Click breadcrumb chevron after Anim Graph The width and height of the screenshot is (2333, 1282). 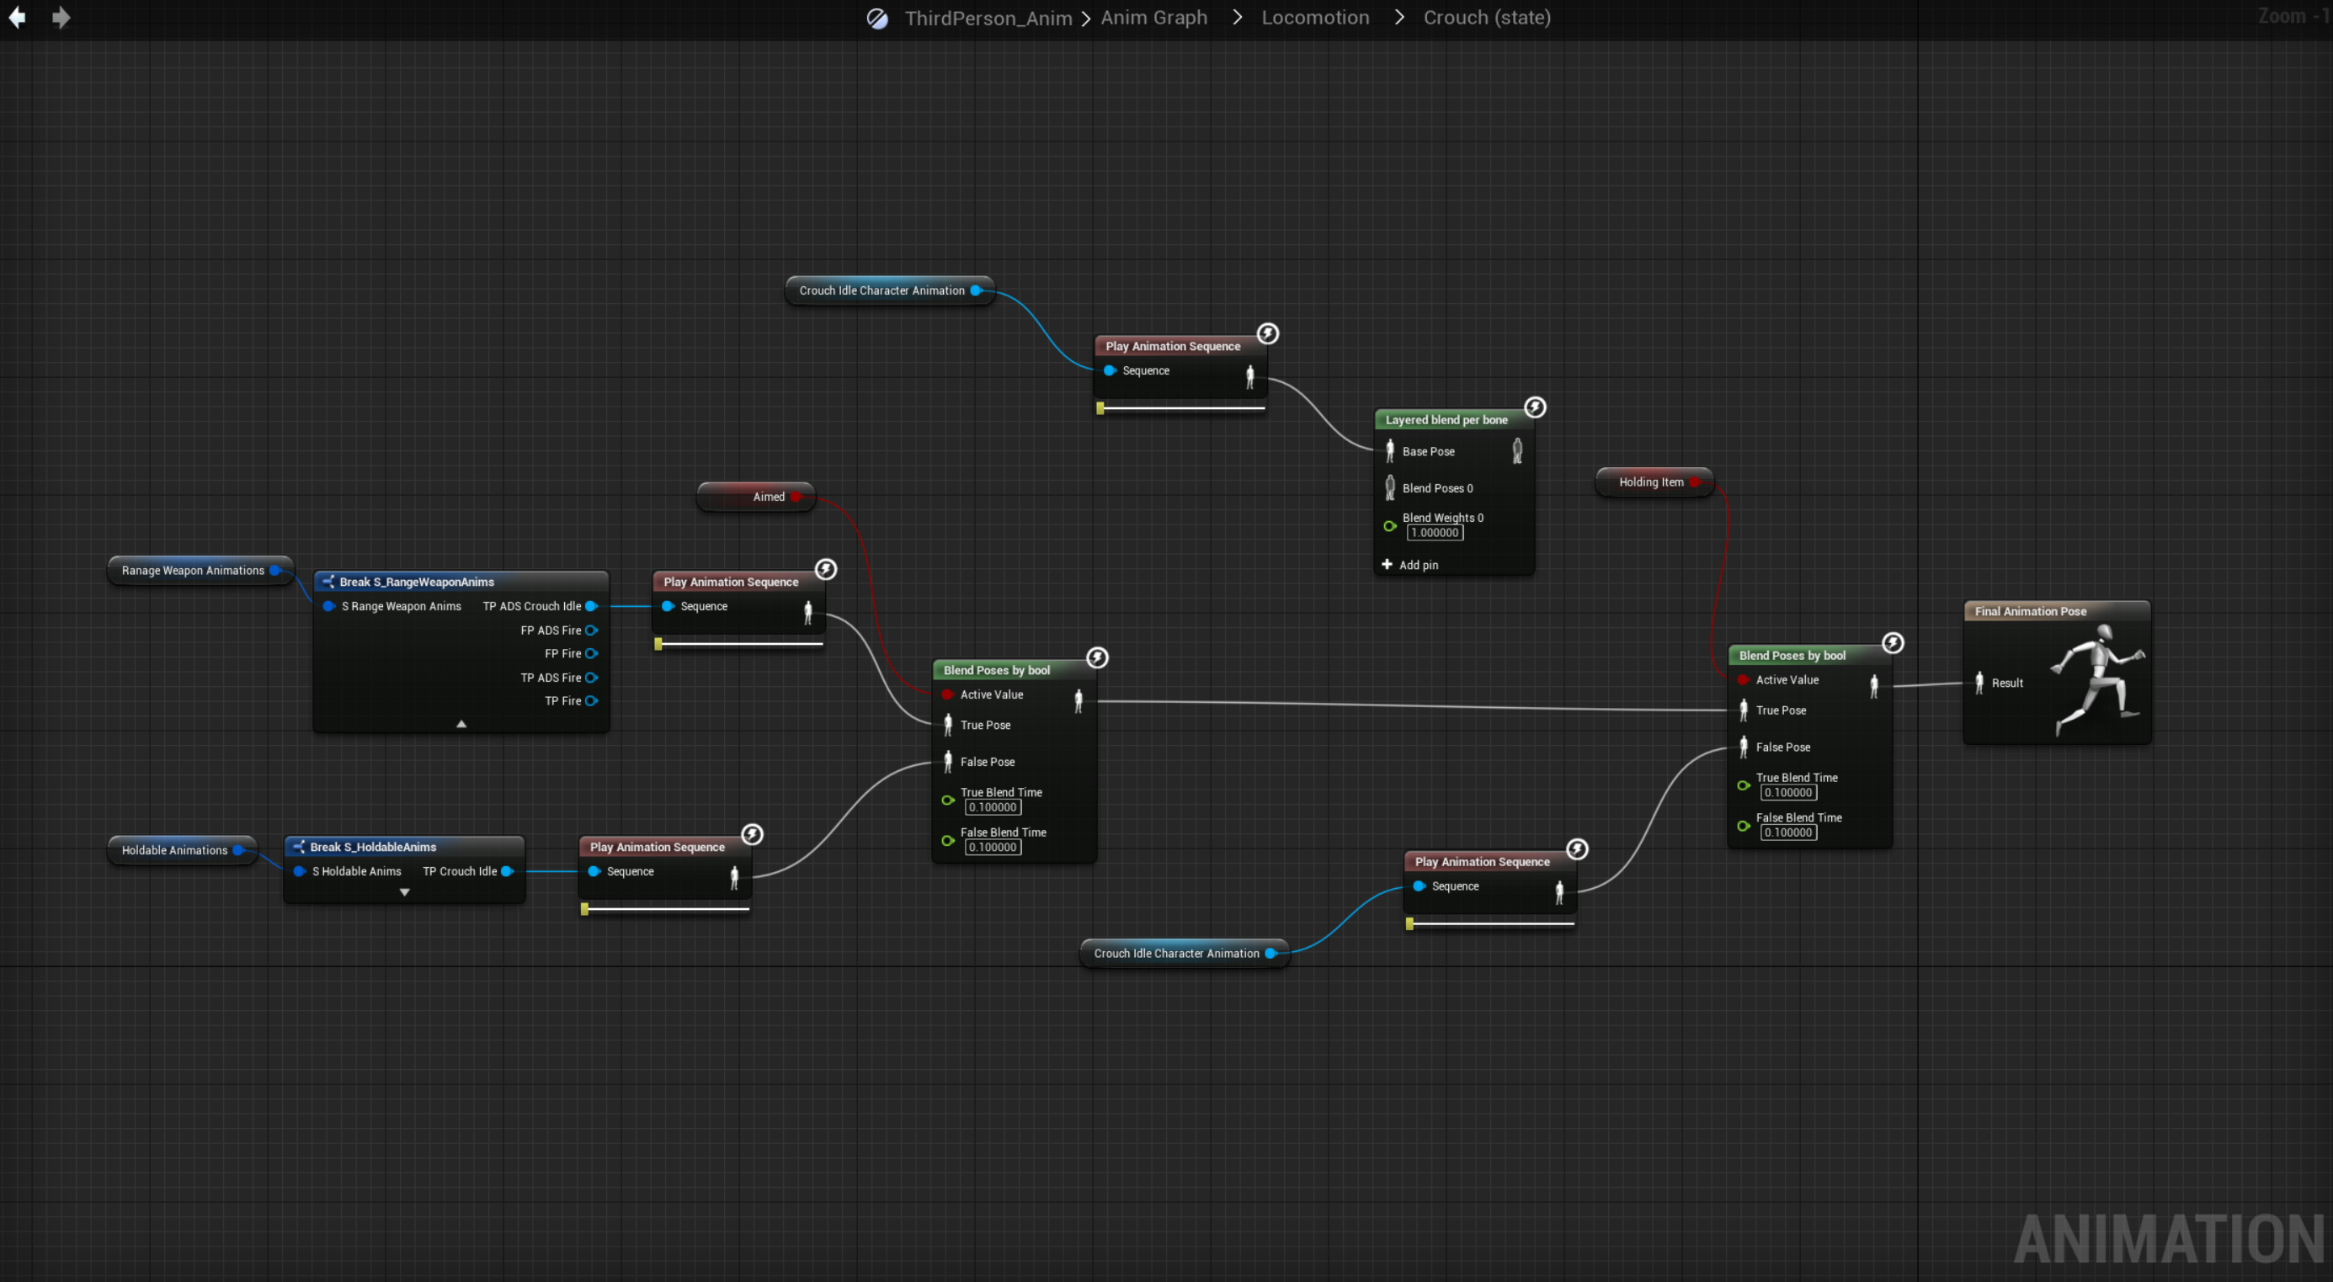(1236, 17)
